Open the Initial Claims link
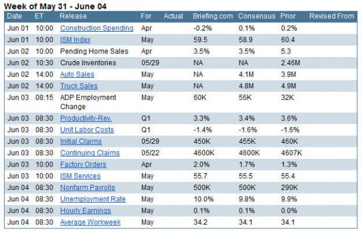 (81, 141)
